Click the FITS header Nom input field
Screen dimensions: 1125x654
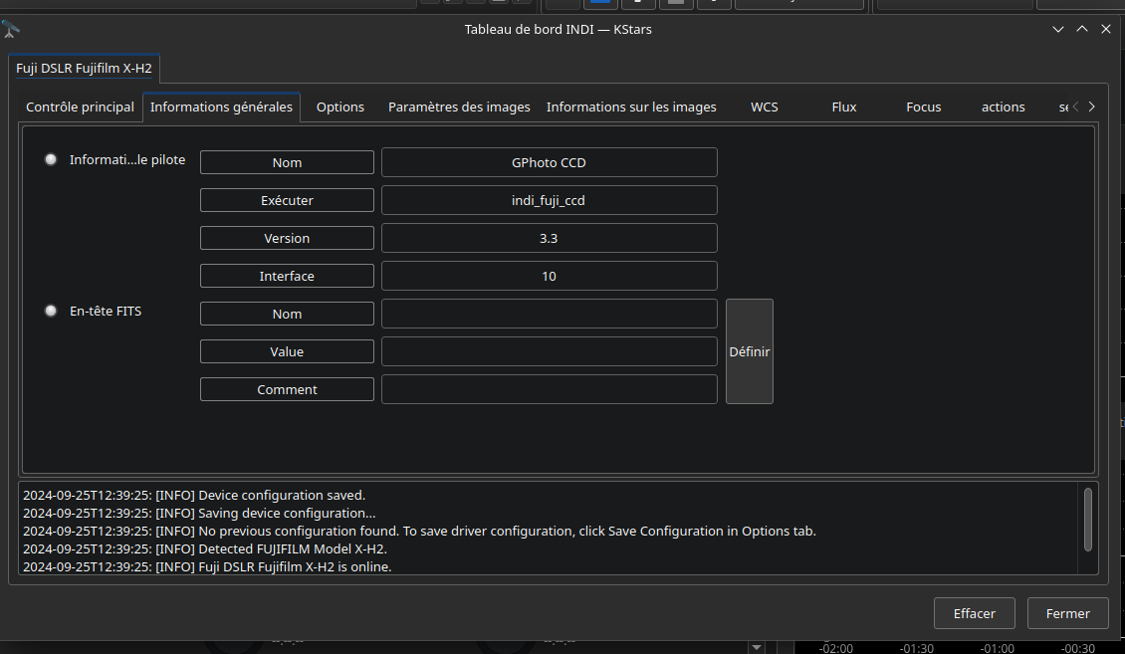[x=549, y=314]
